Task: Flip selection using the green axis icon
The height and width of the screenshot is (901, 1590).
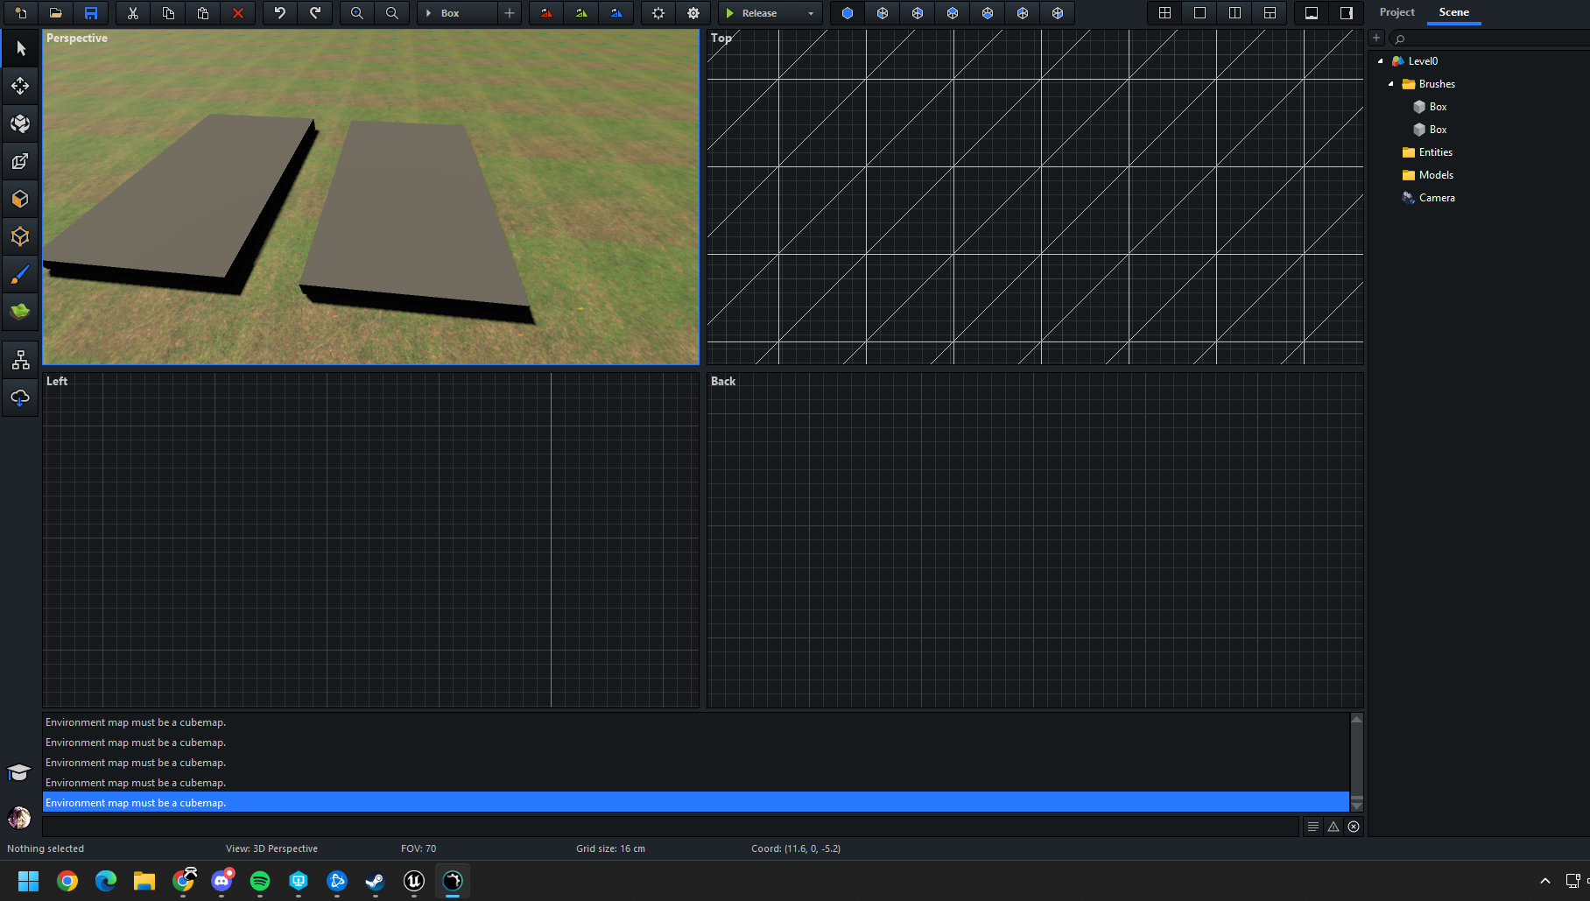Action: [581, 13]
